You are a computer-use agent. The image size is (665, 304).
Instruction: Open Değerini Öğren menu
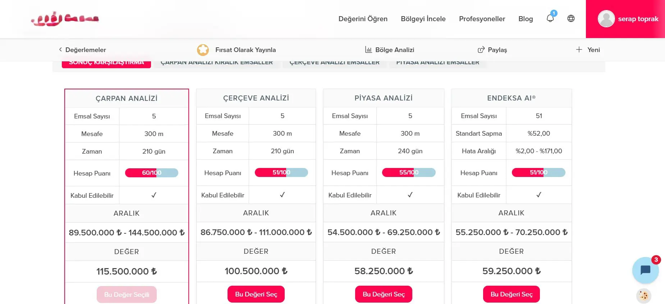click(363, 19)
